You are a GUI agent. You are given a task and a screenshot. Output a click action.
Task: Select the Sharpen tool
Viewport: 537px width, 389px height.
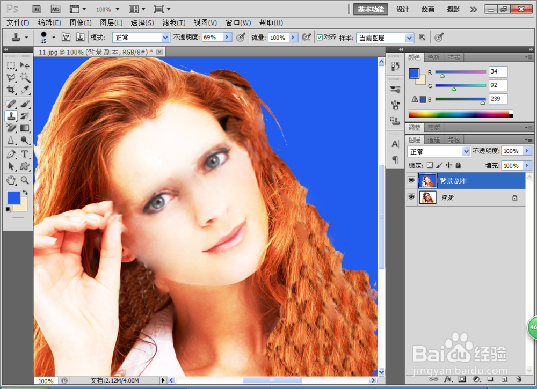tap(11, 140)
